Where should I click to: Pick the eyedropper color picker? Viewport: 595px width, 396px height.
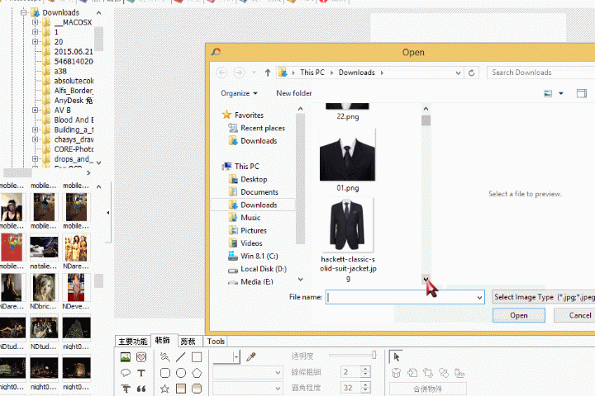tap(252, 357)
